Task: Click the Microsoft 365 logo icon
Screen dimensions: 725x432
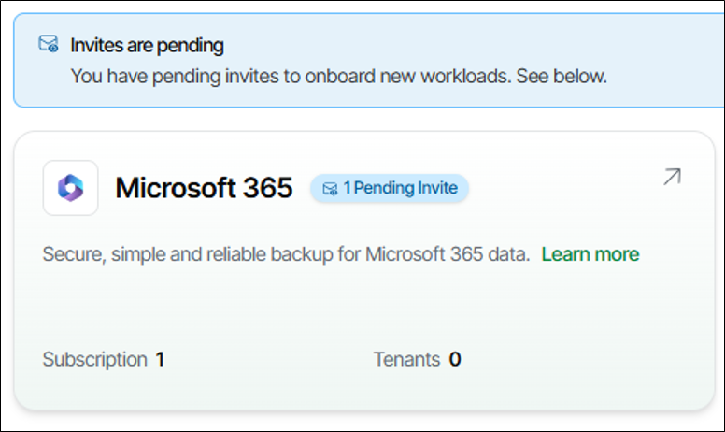Action: click(x=70, y=188)
